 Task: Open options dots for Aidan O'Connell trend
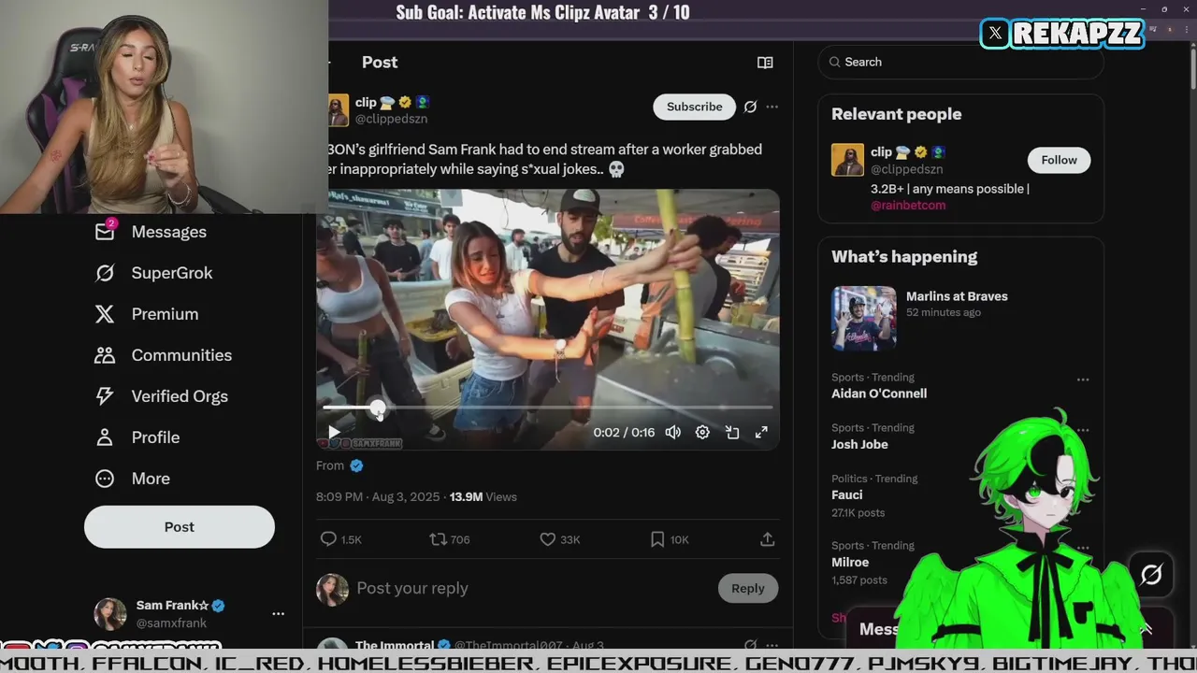[1083, 379]
